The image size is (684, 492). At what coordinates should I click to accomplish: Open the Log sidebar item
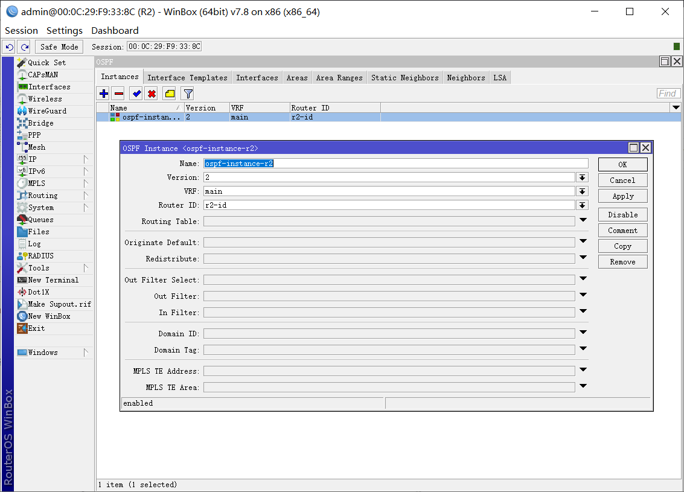coord(54,244)
